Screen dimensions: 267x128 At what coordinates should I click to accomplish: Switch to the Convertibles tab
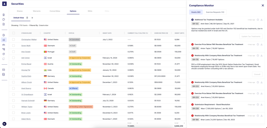(x=55, y=11)
